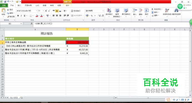Switch to the Table Tools Design (设计) tab
This screenshot has height=103, width=192.
[67, 5]
